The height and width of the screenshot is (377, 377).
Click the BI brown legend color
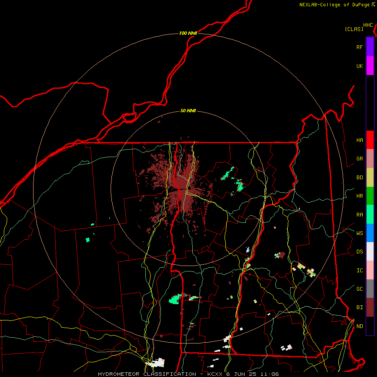(370, 307)
